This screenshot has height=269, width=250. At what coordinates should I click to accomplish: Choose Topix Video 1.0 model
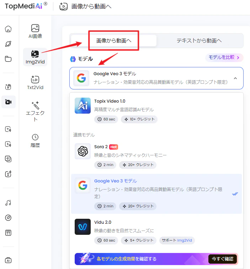click(156, 110)
